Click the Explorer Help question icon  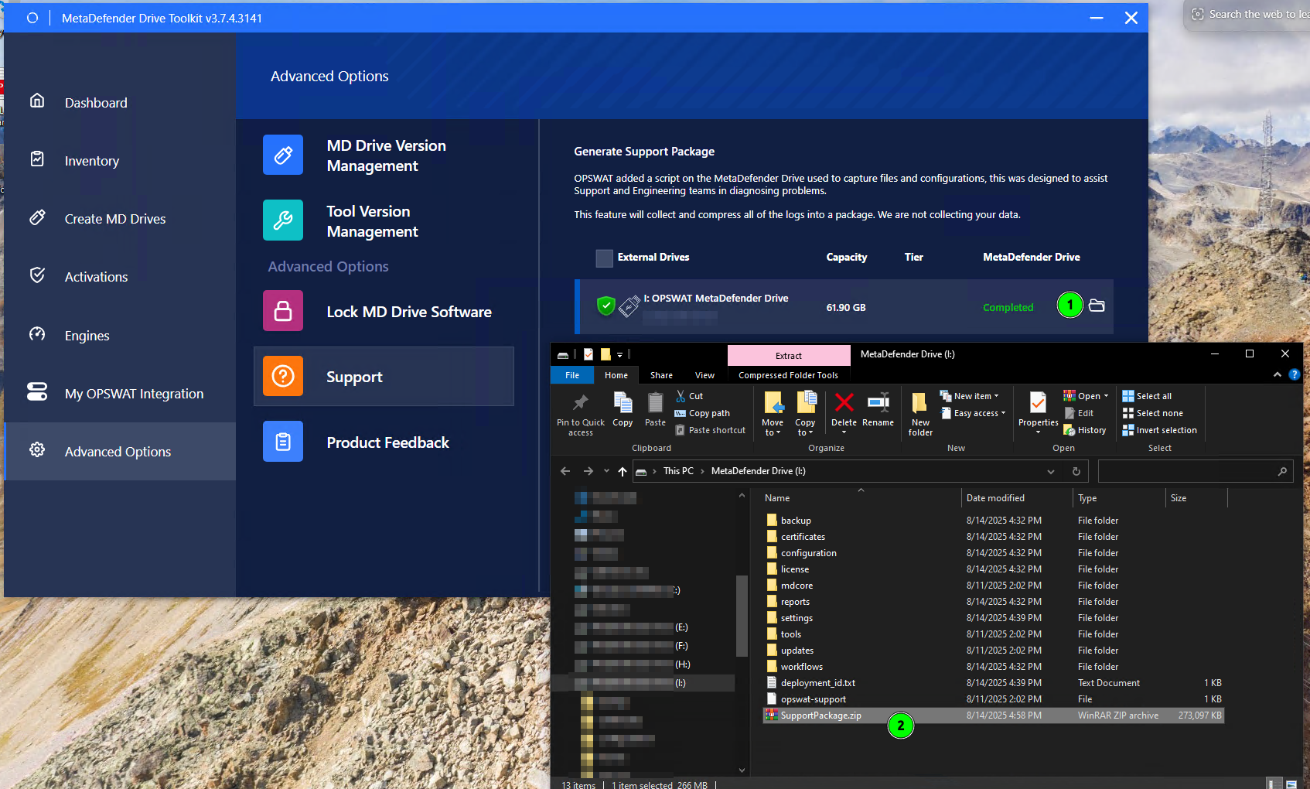coord(1294,374)
